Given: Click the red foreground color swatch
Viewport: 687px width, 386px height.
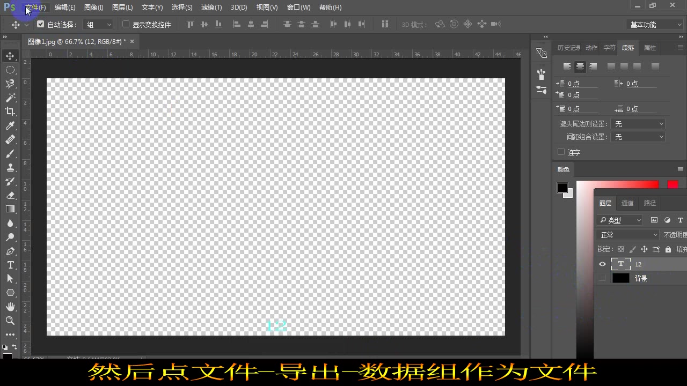Looking at the screenshot, I should 673,184.
